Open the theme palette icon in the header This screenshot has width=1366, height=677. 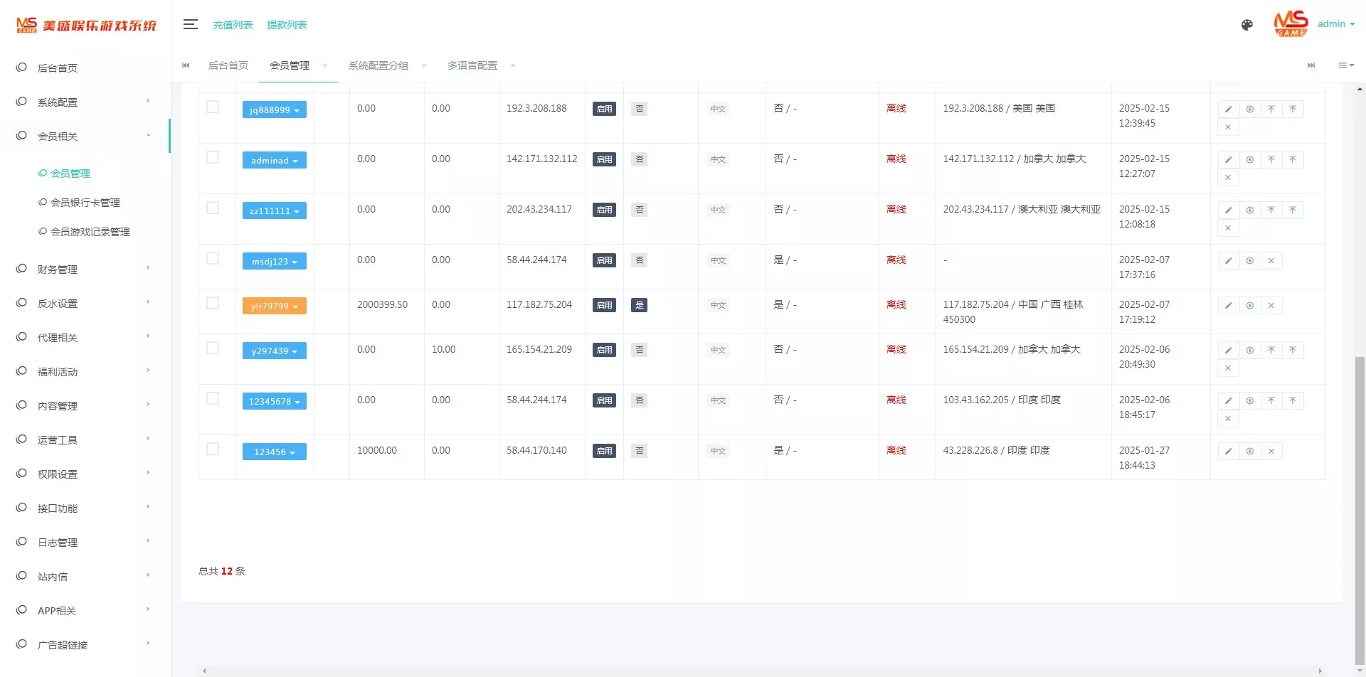[x=1247, y=25]
